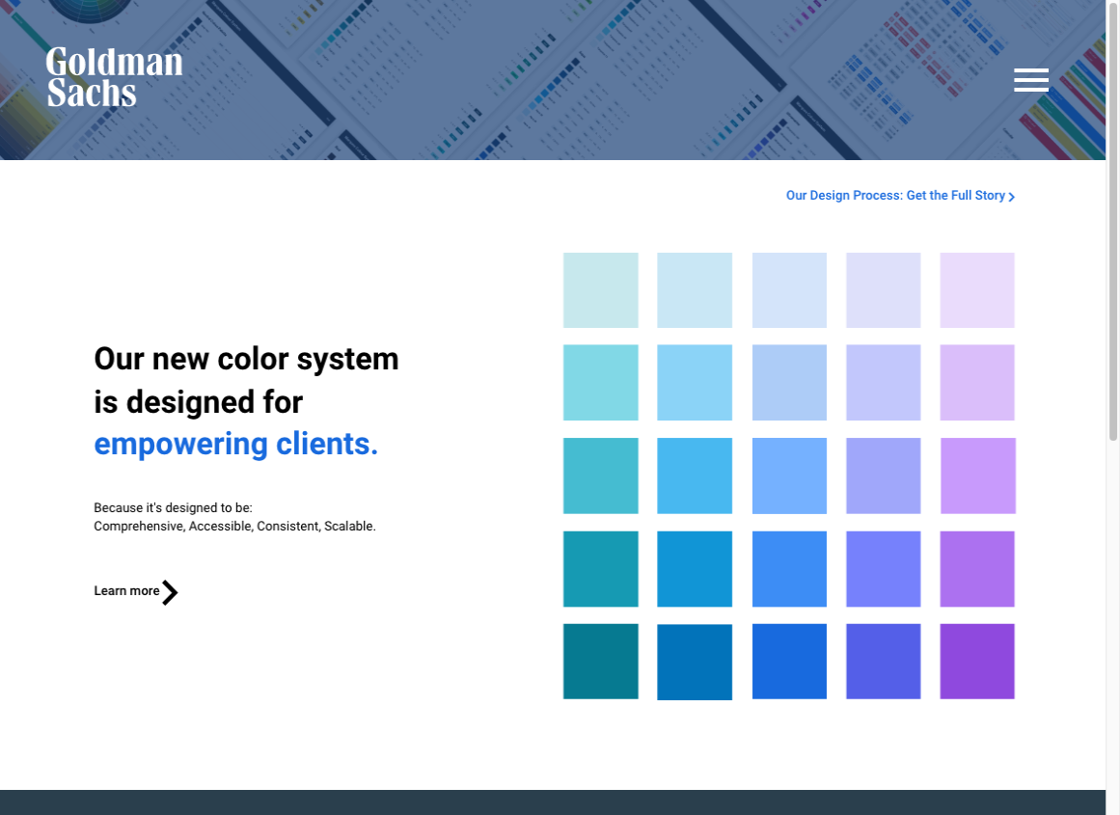
Task: Select the darkest purple swatch in bottom row
Action: pos(977,662)
